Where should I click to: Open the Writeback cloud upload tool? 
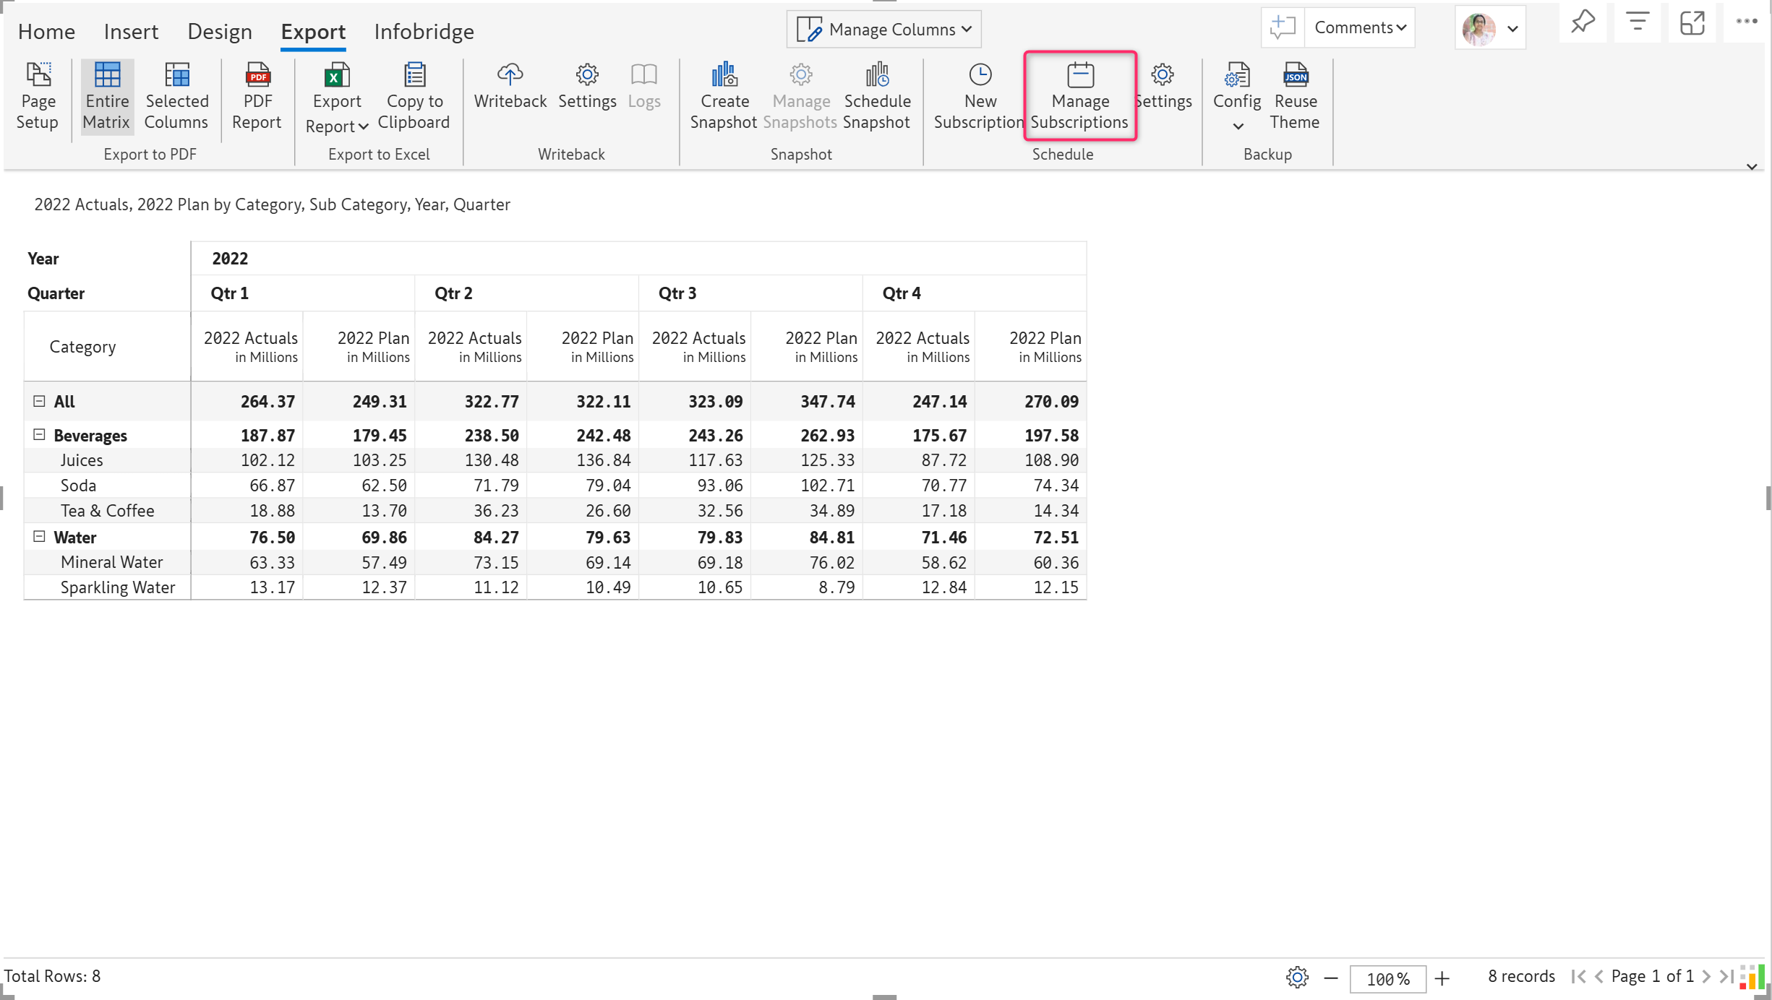(510, 75)
